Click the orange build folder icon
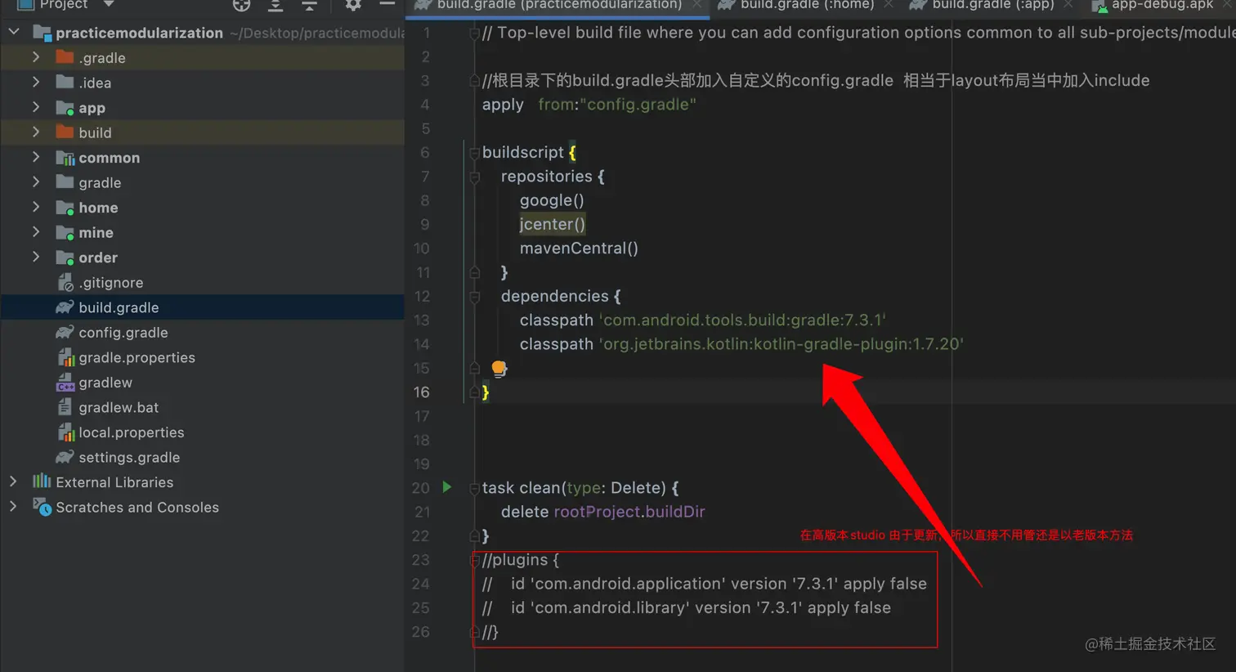The height and width of the screenshot is (672, 1236). [x=65, y=132]
